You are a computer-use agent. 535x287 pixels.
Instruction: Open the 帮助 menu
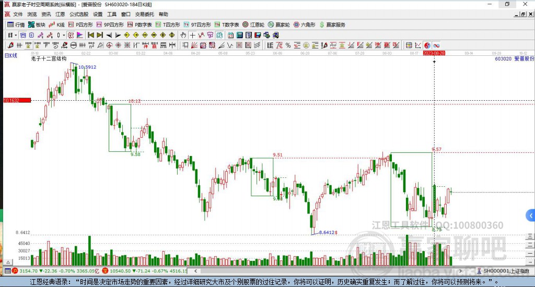(x=163, y=14)
